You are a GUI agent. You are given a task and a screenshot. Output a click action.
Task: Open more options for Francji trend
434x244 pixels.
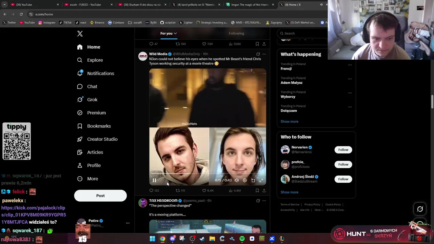tap(350, 65)
